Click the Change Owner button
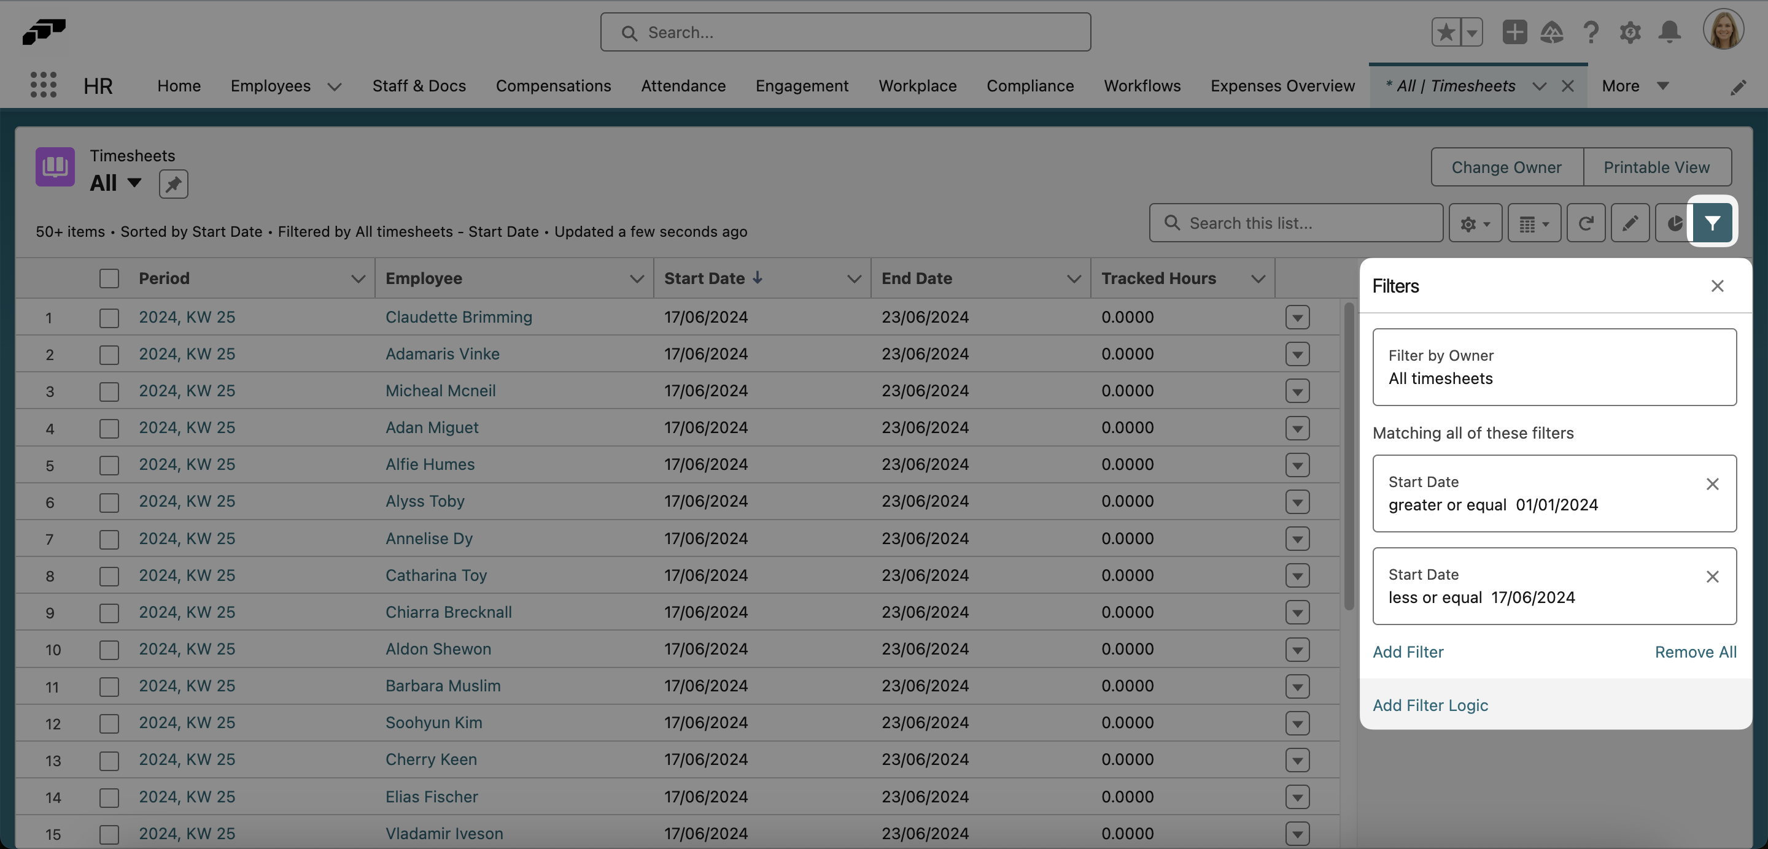 [1506, 167]
